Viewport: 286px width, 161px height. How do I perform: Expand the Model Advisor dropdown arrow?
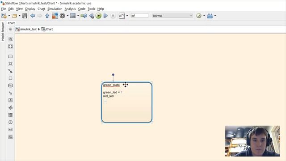(x=204, y=16)
